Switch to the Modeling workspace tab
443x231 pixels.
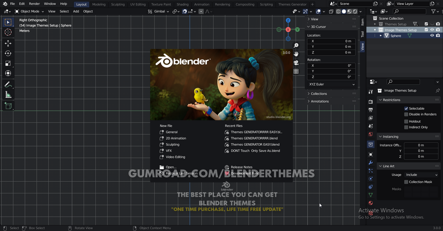(x=99, y=4)
